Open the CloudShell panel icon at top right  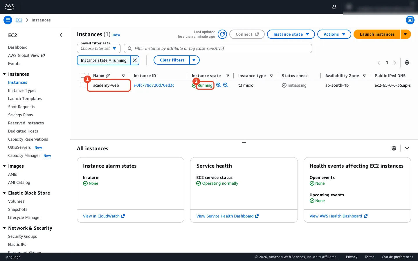pos(410,20)
